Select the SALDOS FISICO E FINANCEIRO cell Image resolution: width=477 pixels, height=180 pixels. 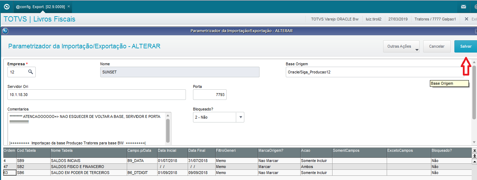pyautogui.click(x=88, y=167)
